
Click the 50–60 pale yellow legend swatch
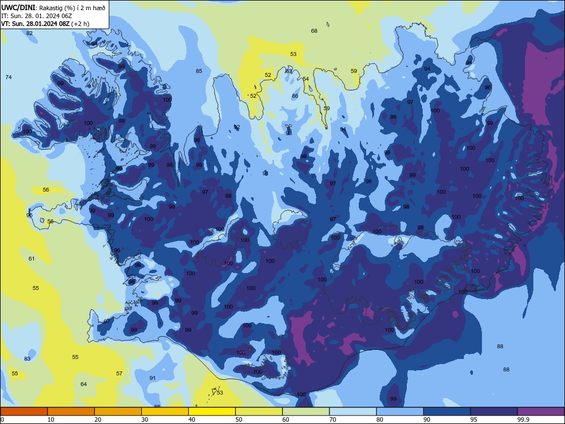259,412
